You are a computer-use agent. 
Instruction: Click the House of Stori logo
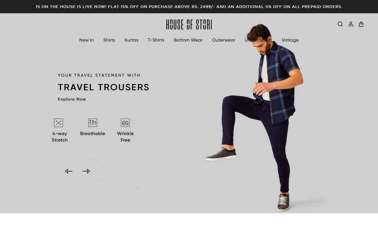click(x=189, y=24)
